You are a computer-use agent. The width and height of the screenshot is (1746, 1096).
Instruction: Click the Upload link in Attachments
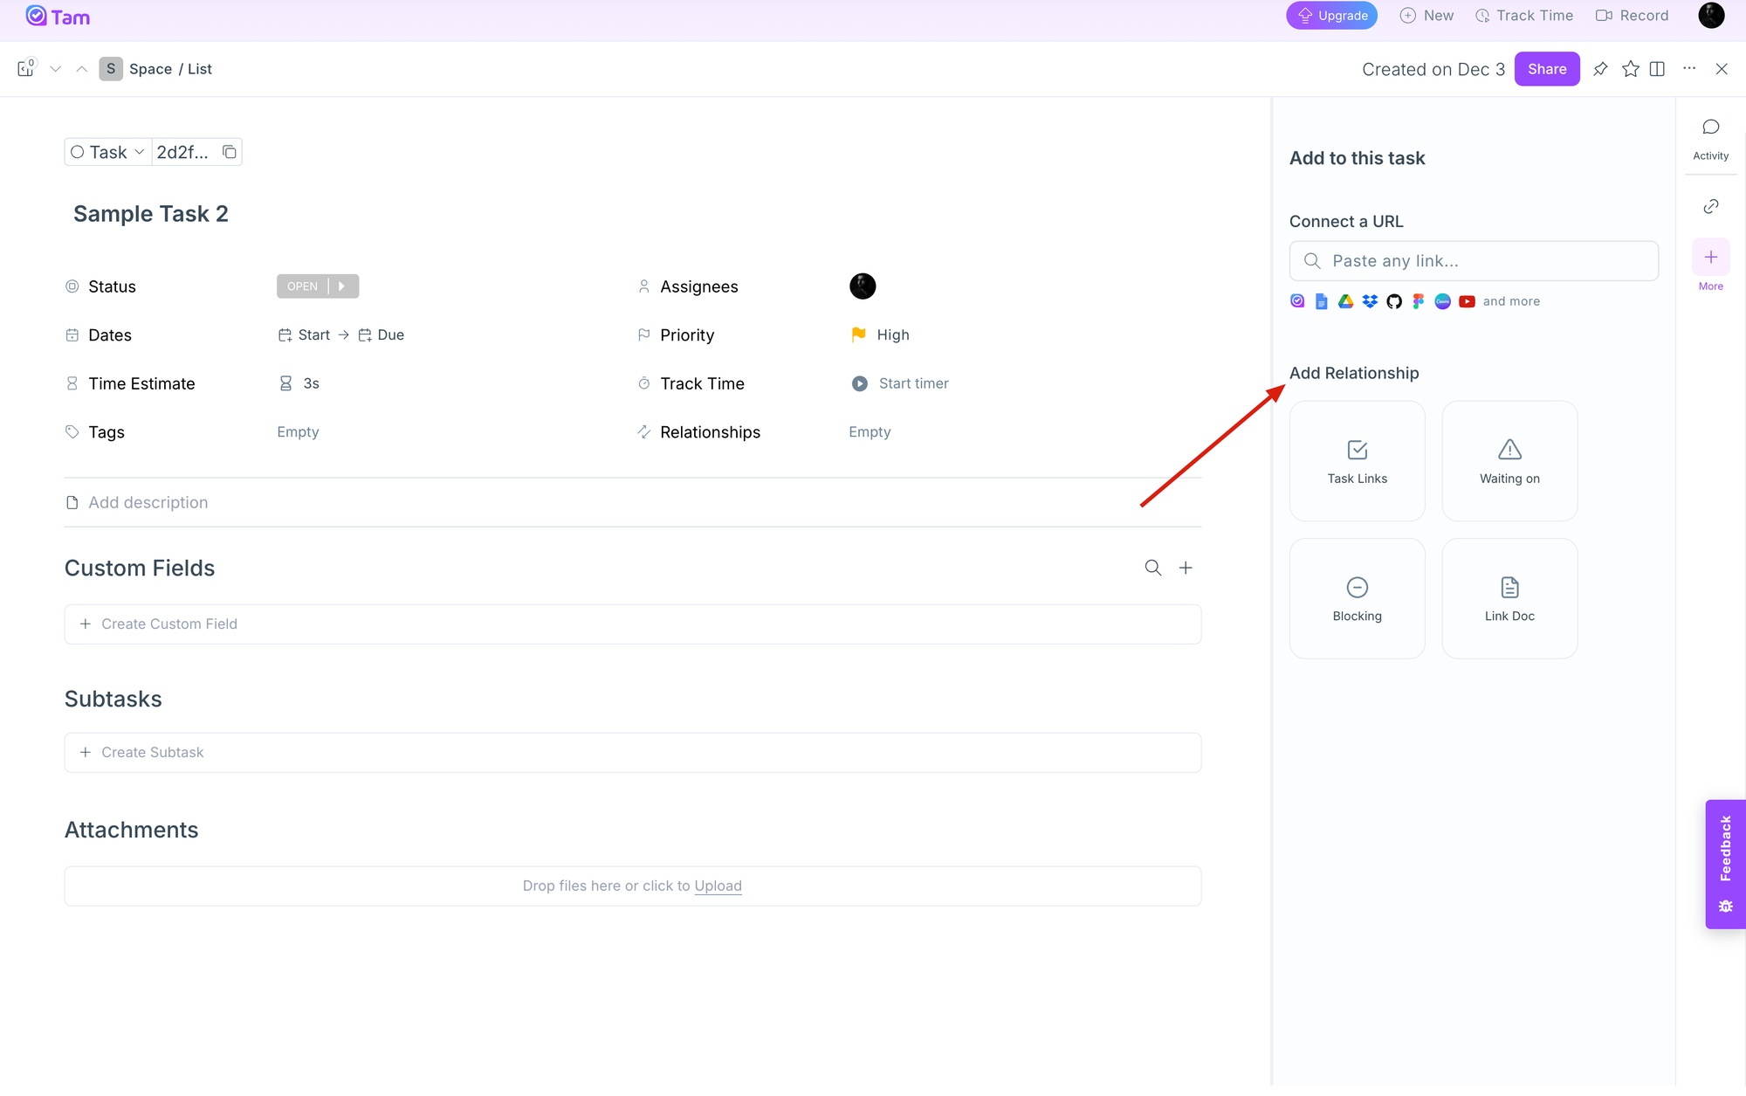[x=718, y=886]
